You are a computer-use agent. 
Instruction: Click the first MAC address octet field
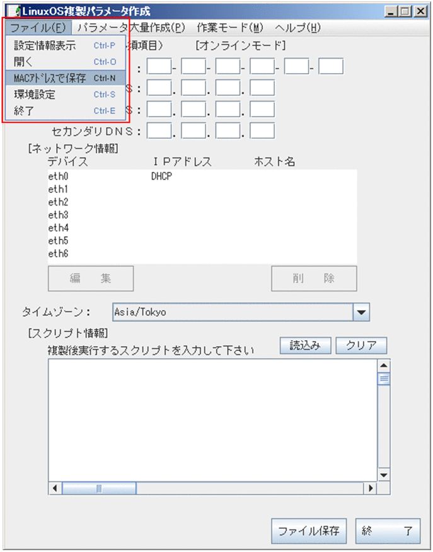click(x=159, y=66)
